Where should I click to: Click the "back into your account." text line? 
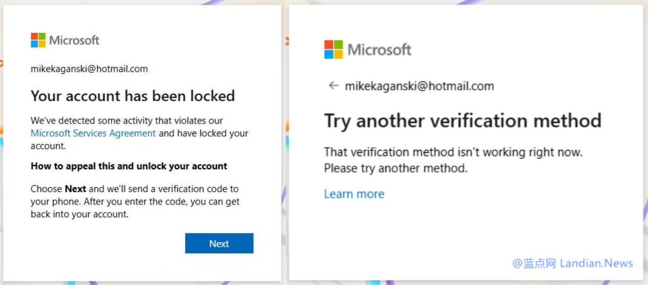pos(79,214)
